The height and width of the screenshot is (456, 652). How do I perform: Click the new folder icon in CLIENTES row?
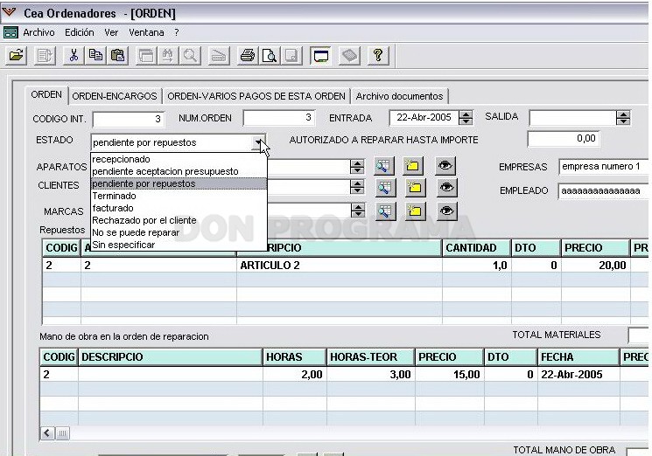414,188
